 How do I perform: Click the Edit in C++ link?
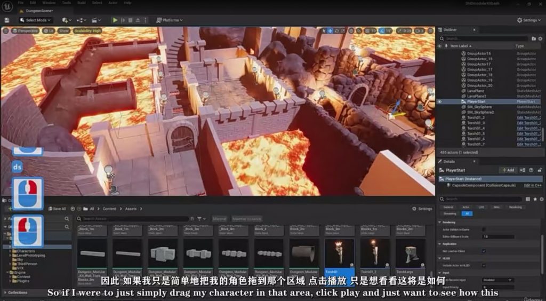533,185
